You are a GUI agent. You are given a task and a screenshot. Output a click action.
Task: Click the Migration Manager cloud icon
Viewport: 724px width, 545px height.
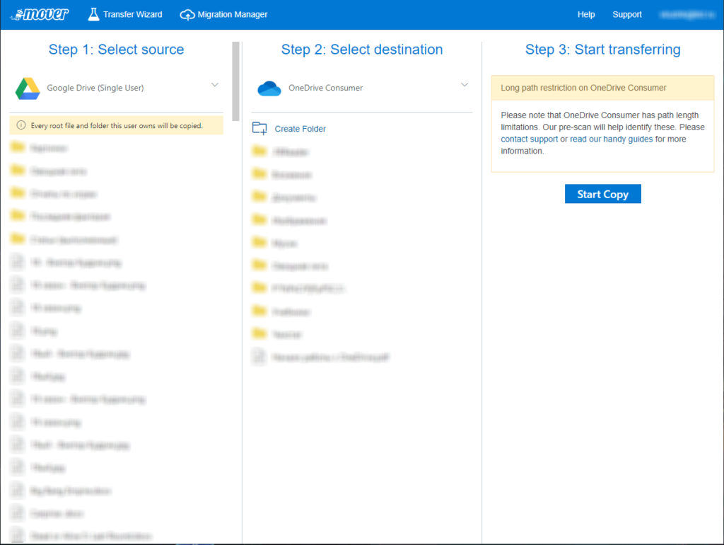tap(187, 14)
